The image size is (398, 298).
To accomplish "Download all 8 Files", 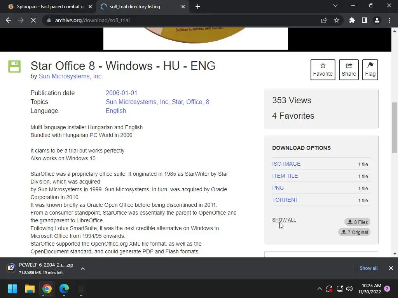I will pos(358,222).
